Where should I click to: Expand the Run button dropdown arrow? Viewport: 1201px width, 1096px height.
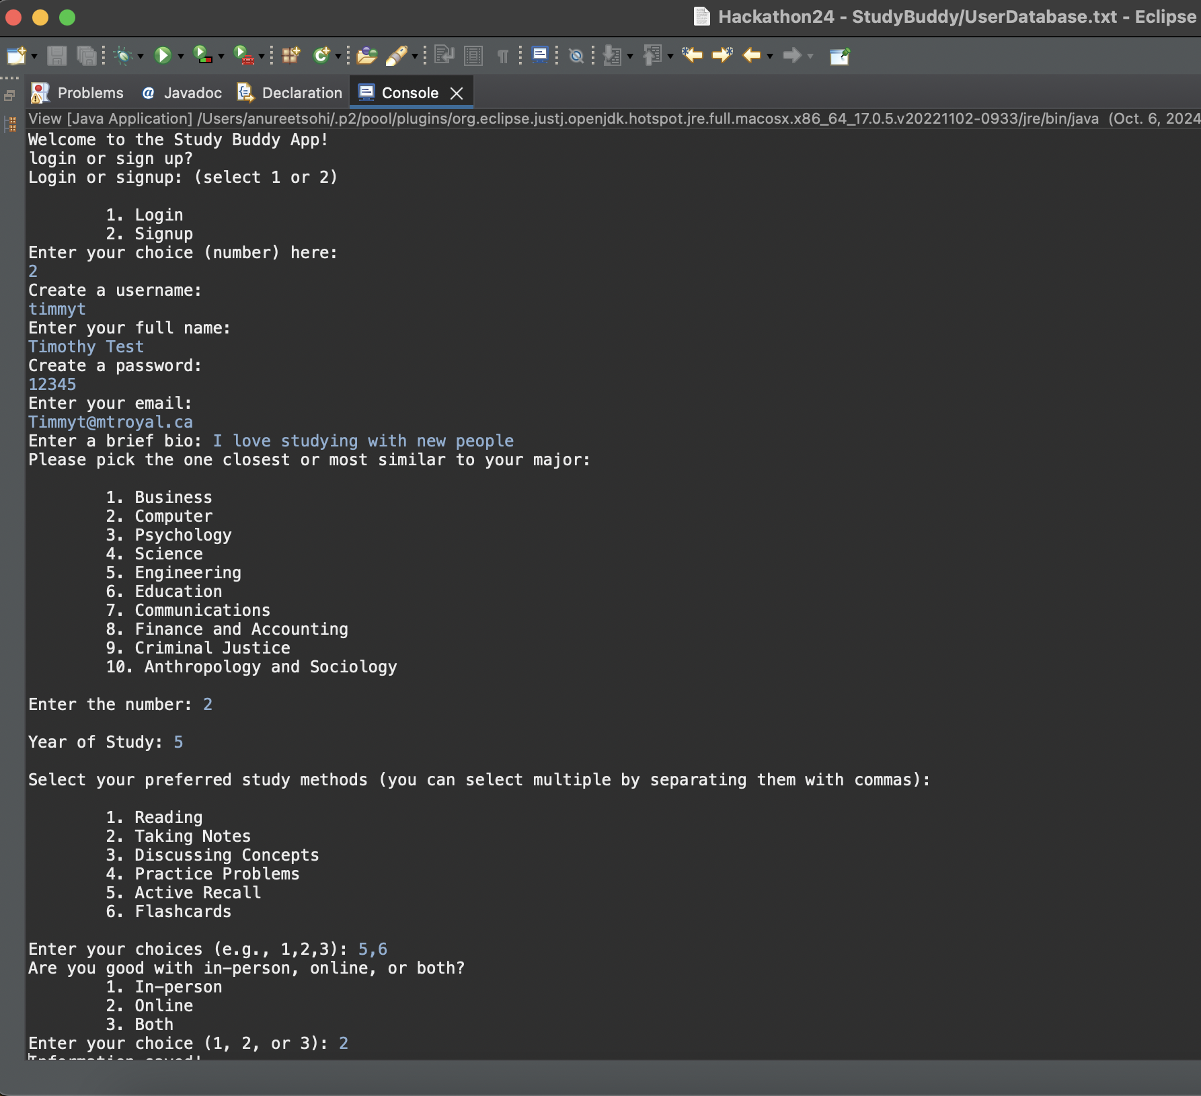(180, 57)
